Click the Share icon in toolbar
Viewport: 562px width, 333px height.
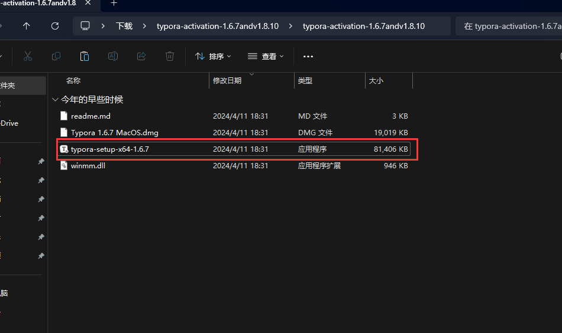[x=141, y=56]
